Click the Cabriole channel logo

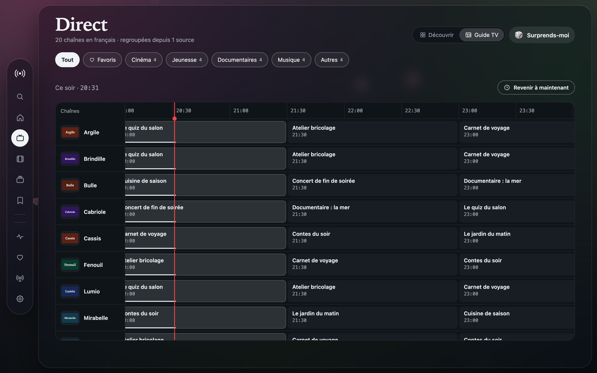coord(70,212)
